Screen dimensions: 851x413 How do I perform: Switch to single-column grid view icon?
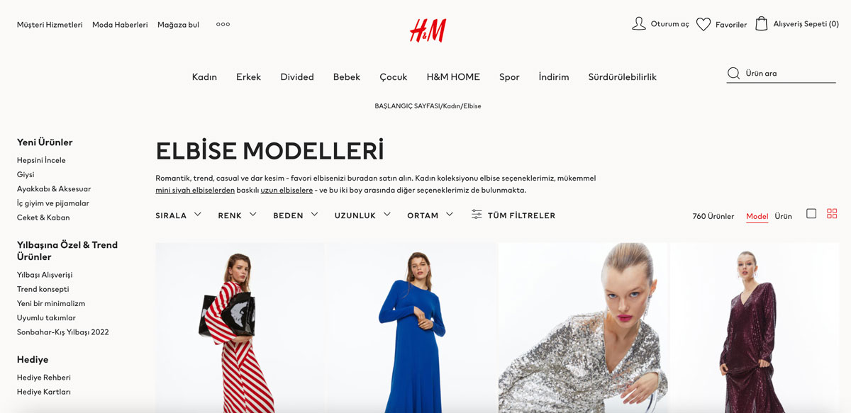coord(811,213)
